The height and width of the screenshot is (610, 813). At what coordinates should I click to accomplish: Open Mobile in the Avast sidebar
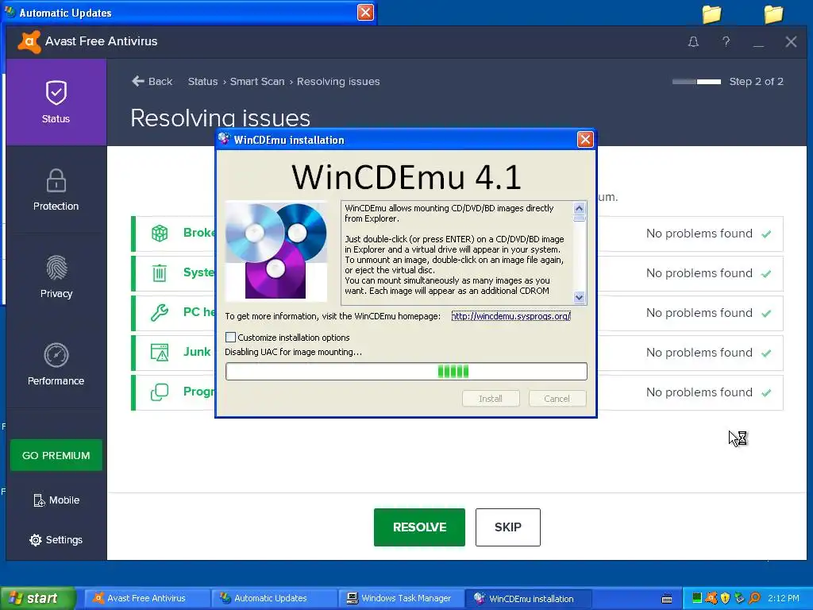[x=56, y=500]
